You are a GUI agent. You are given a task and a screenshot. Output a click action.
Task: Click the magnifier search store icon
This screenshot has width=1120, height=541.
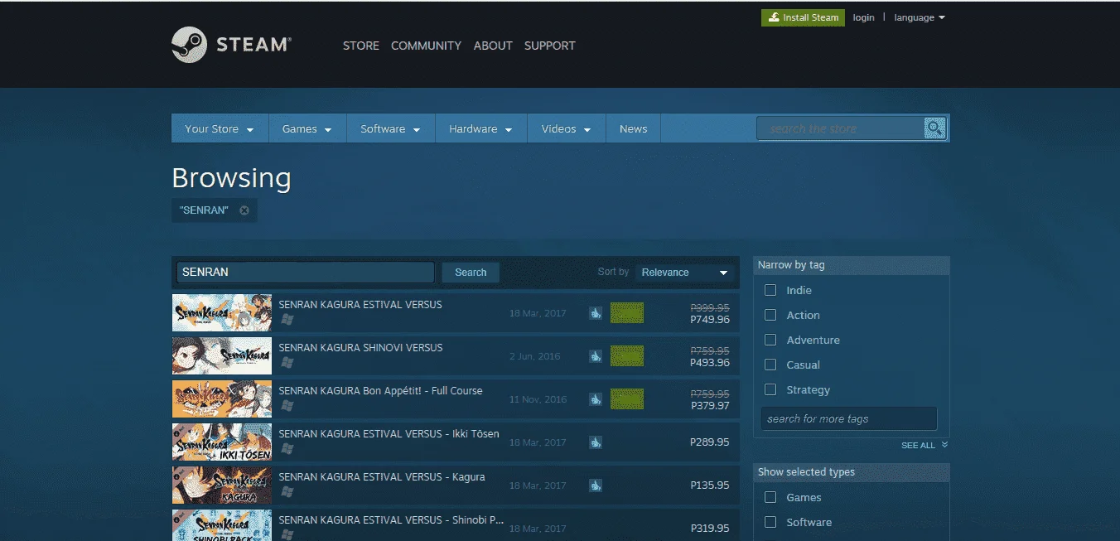934,128
